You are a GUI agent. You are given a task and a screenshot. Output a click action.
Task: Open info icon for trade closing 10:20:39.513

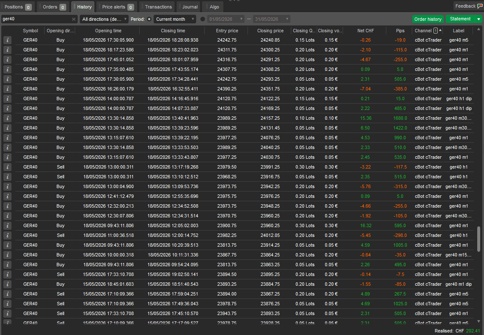tap(7, 245)
